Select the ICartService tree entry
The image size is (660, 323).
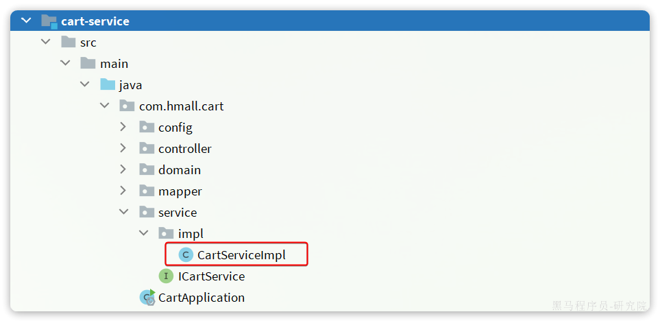click(201, 276)
